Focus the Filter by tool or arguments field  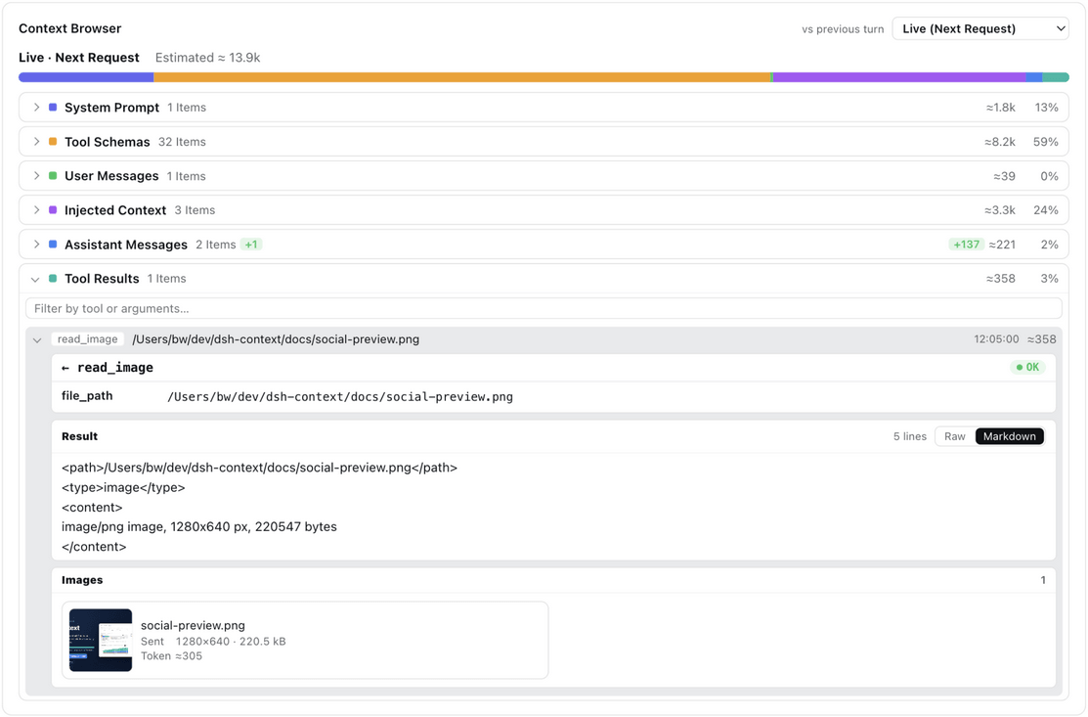click(544, 309)
